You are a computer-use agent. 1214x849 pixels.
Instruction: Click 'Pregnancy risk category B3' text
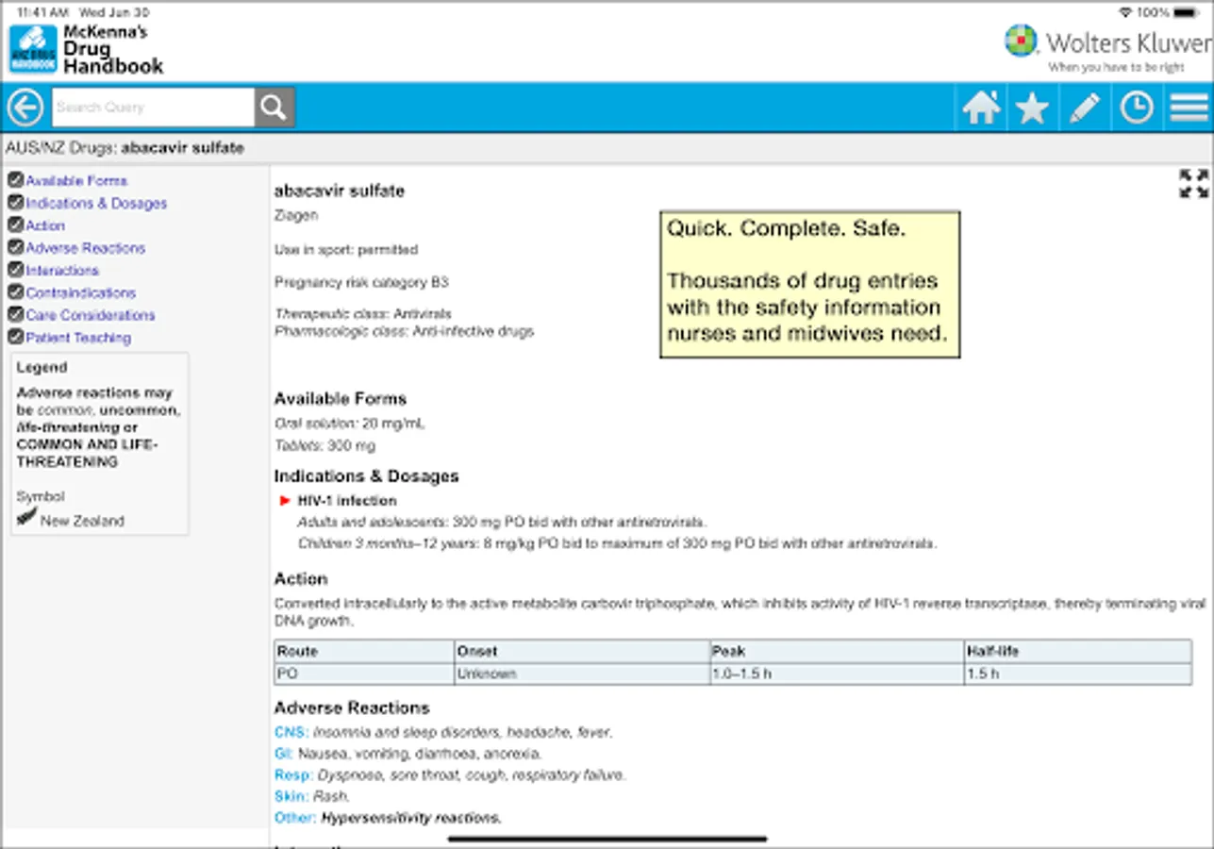coord(361,282)
